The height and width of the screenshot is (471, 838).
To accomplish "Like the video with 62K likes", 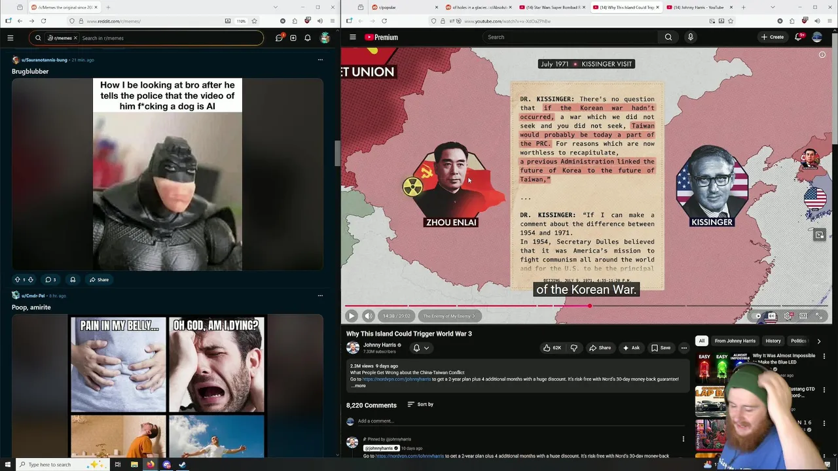I will coord(552,348).
